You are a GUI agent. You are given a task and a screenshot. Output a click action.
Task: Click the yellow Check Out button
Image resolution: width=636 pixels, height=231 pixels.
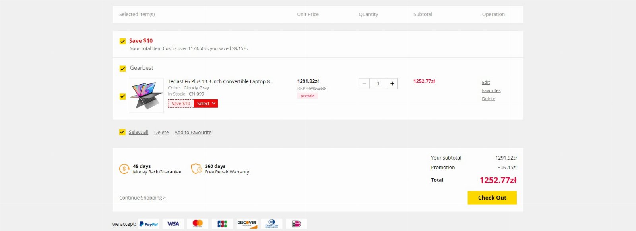492,198
